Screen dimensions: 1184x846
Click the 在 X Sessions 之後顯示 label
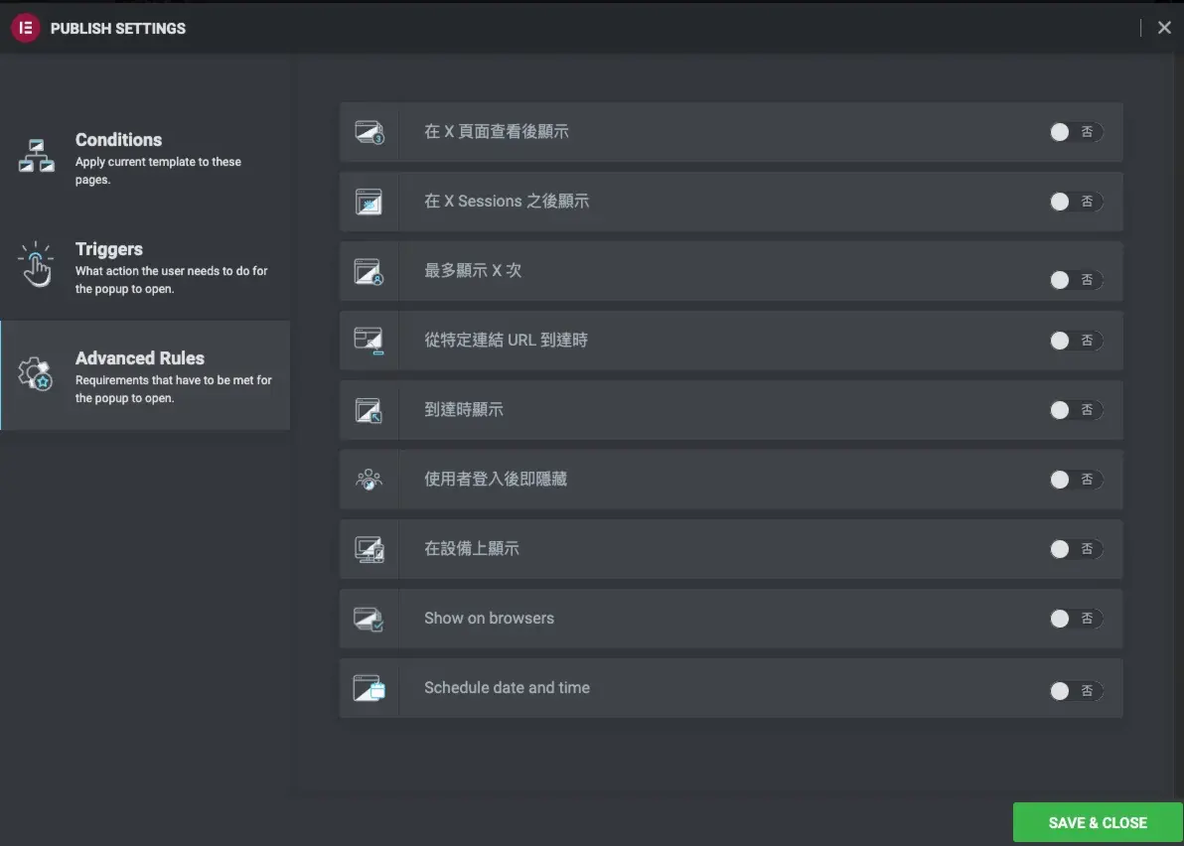pyautogui.click(x=506, y=201)
